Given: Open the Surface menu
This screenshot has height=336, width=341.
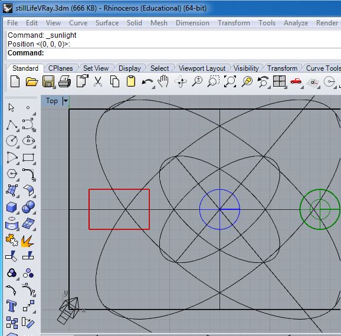Looking at the screenshot, I should [x=107, y=23].
